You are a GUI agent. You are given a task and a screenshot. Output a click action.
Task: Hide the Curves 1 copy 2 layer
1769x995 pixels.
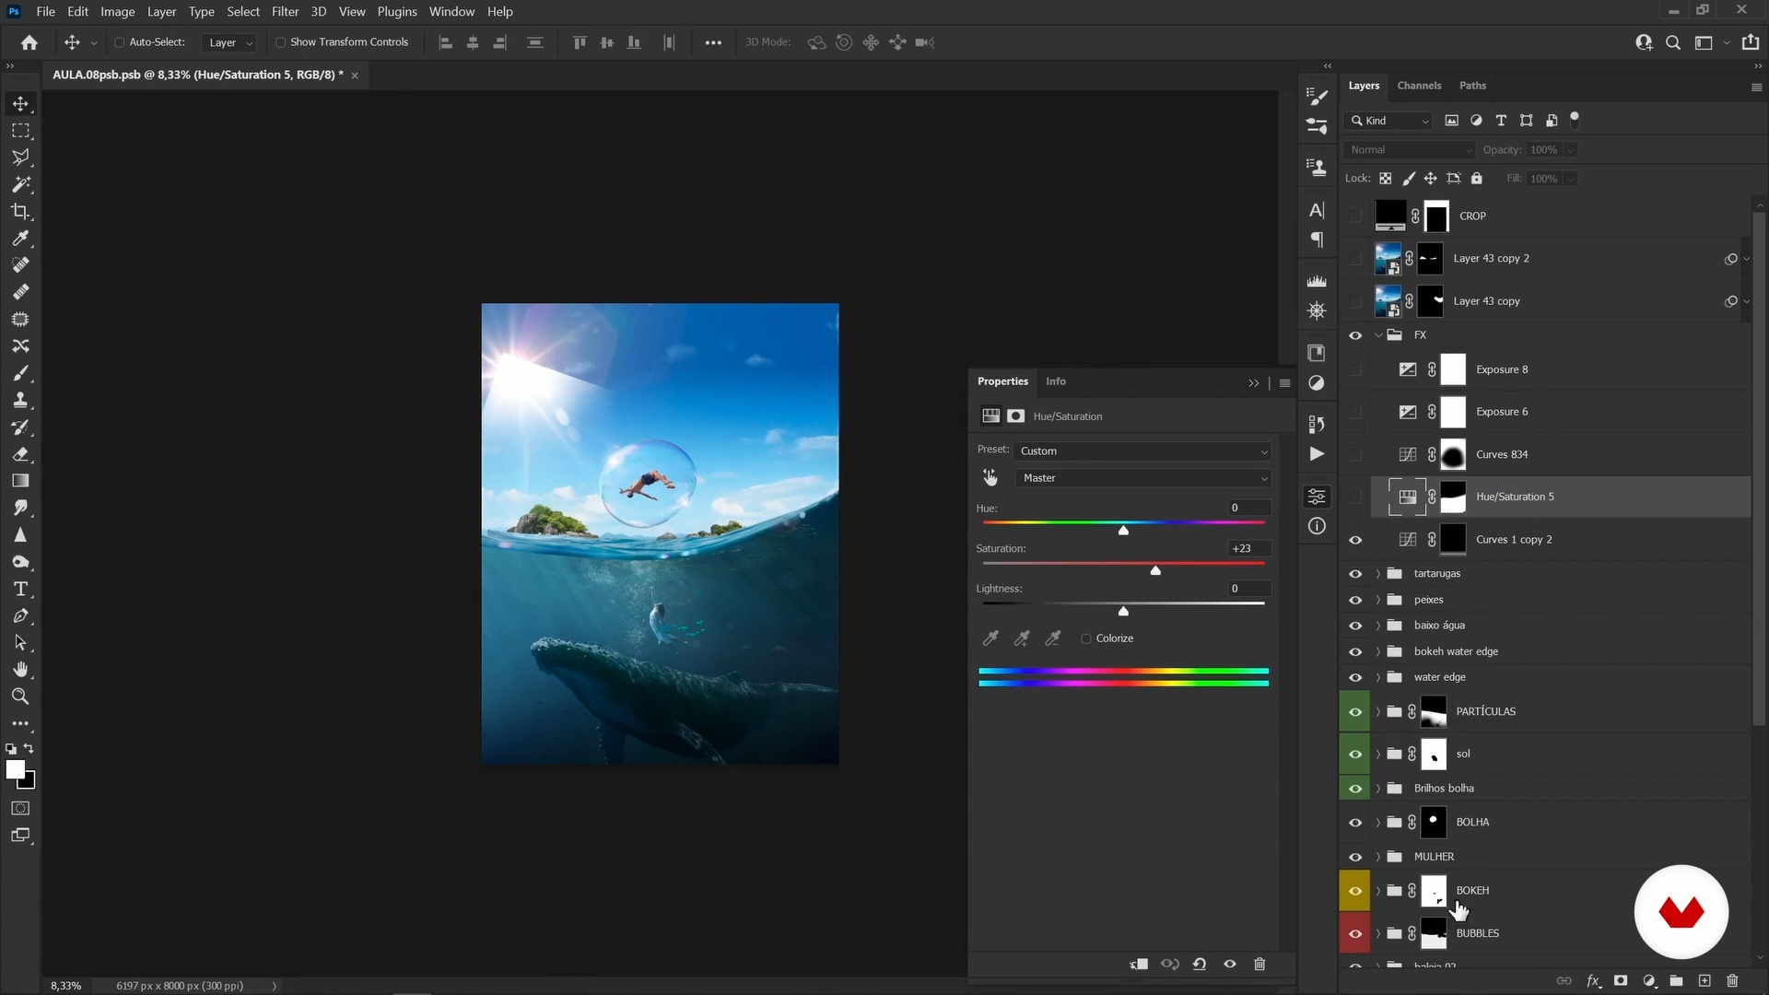(1355, 540)
